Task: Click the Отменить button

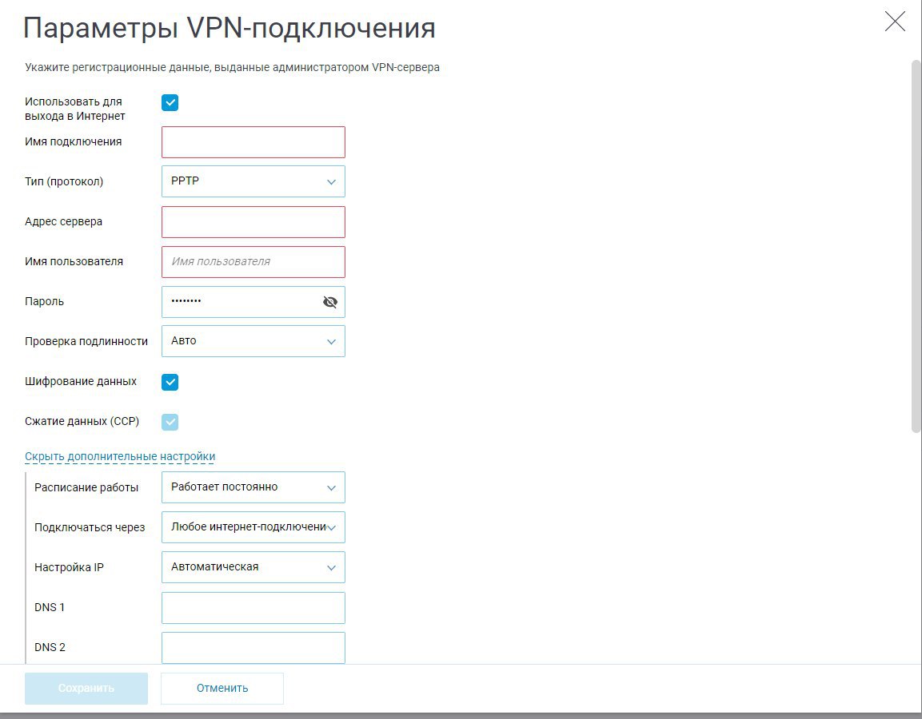Action: point(222,689)
